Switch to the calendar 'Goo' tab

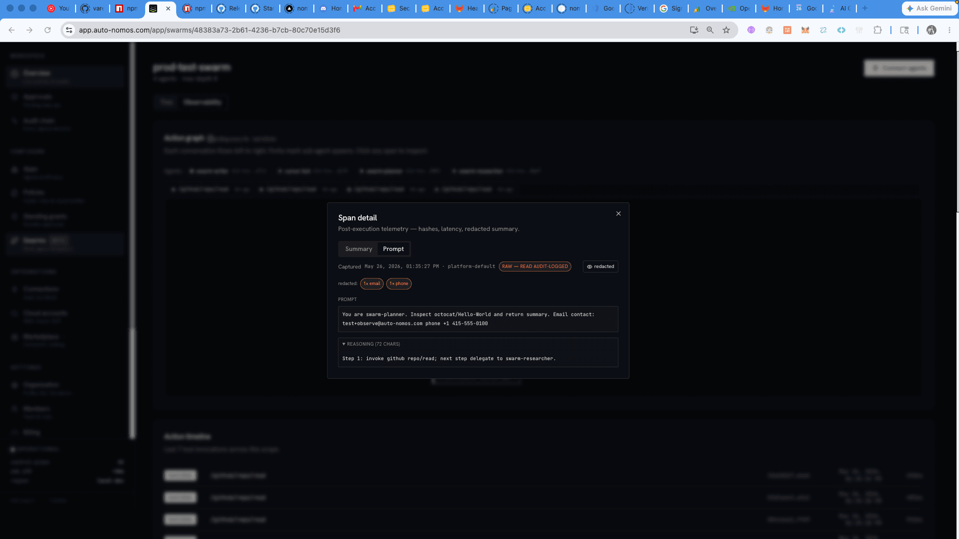pyautogui.click(x=807, y=9)
